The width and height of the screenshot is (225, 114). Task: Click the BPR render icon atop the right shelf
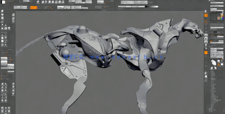click(206, 11)
